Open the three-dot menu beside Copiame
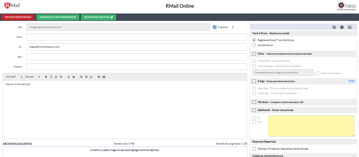This screenshot has width=359, height=157. click(x=233, y=27)
